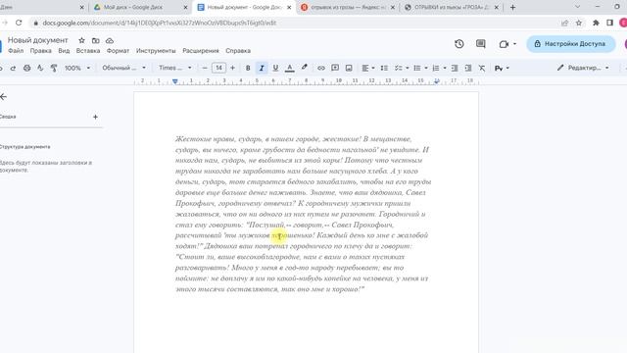
Task: Open the text color picker
Action: coord(290,68)
